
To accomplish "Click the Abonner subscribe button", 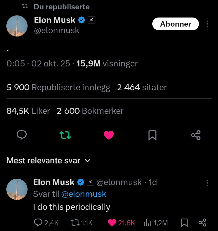I will click(176, 24).
